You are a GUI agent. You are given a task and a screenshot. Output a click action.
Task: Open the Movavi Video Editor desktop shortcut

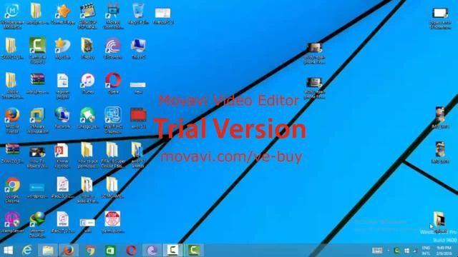(113, 16)
